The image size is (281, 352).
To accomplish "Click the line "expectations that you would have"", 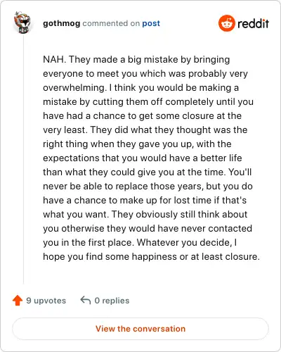I will coord(143,158).
